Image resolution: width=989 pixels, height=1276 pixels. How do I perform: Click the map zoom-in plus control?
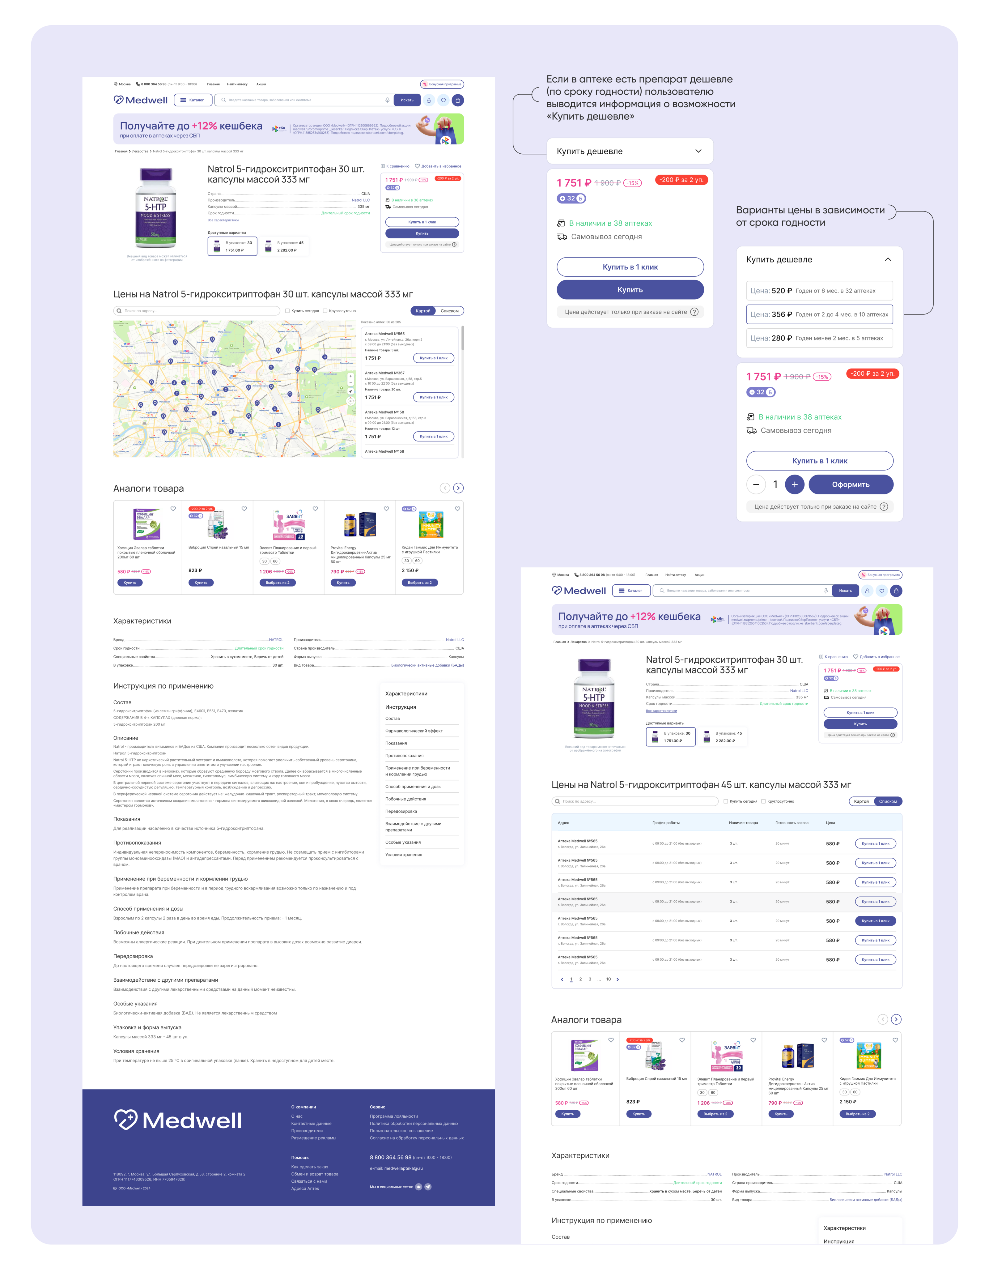[350, 376]
